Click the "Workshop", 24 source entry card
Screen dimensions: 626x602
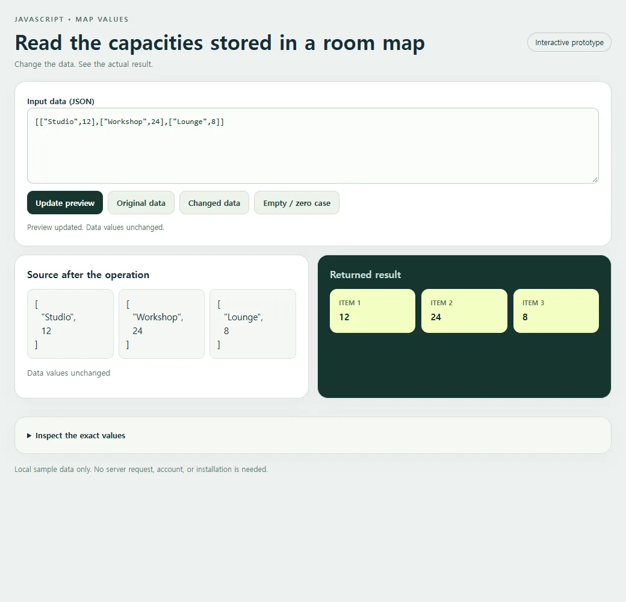161,324
